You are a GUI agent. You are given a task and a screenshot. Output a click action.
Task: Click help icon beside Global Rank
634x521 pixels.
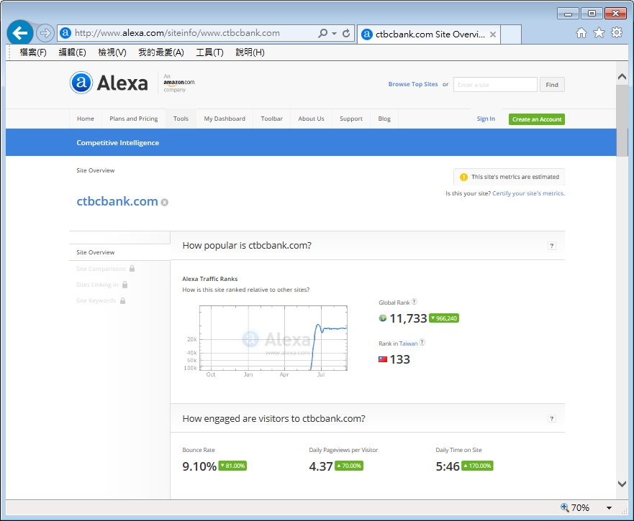[414, 302]
